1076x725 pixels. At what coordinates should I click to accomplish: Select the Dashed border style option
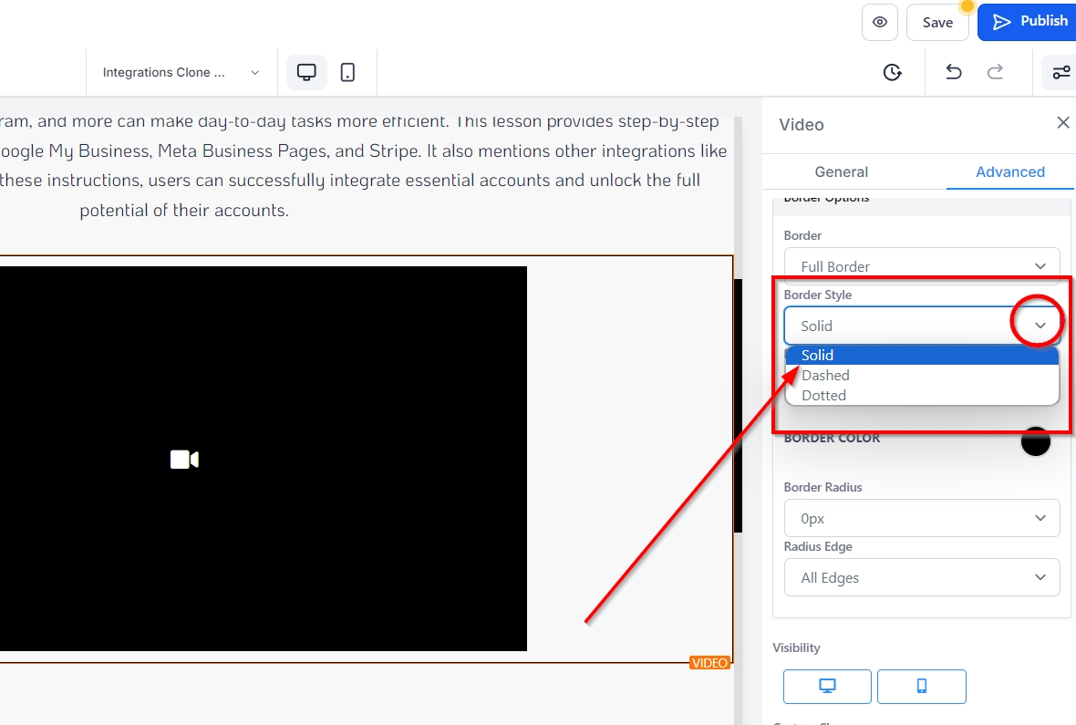tap(826, 375)
